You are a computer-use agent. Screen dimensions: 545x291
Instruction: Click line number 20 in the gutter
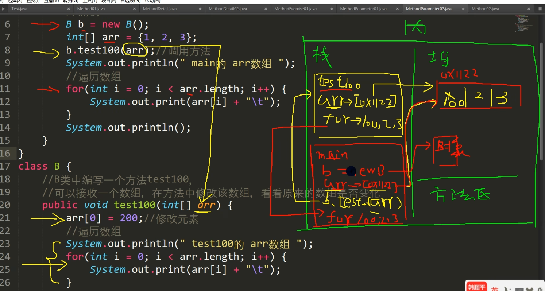pos(5,205)
